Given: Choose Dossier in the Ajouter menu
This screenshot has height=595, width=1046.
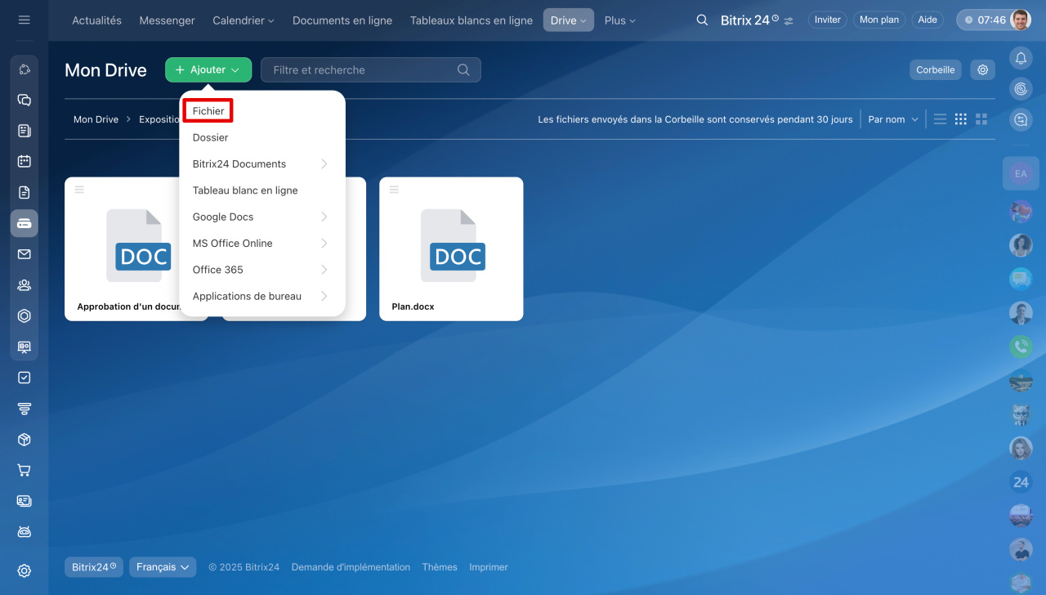Looking at the screenshot, I should [x=211, y=137].
